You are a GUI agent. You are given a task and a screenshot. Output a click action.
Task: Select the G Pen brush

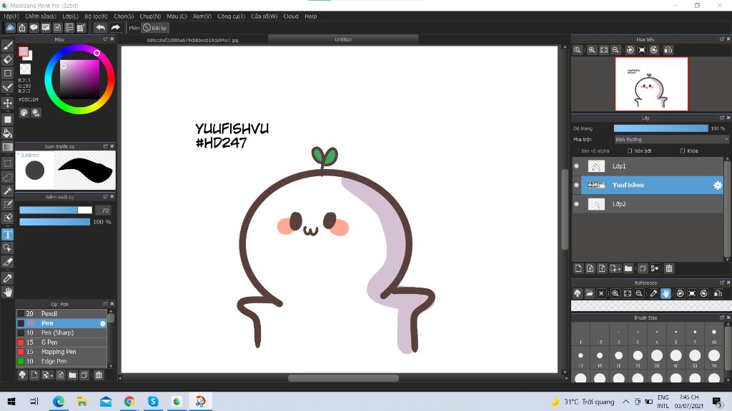tap(61, 342)
